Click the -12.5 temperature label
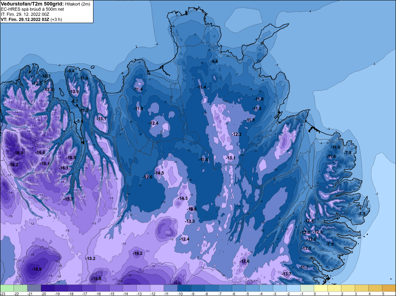This screenshot has width=396, height=296. pyautogui.click(x=37, y=83)
